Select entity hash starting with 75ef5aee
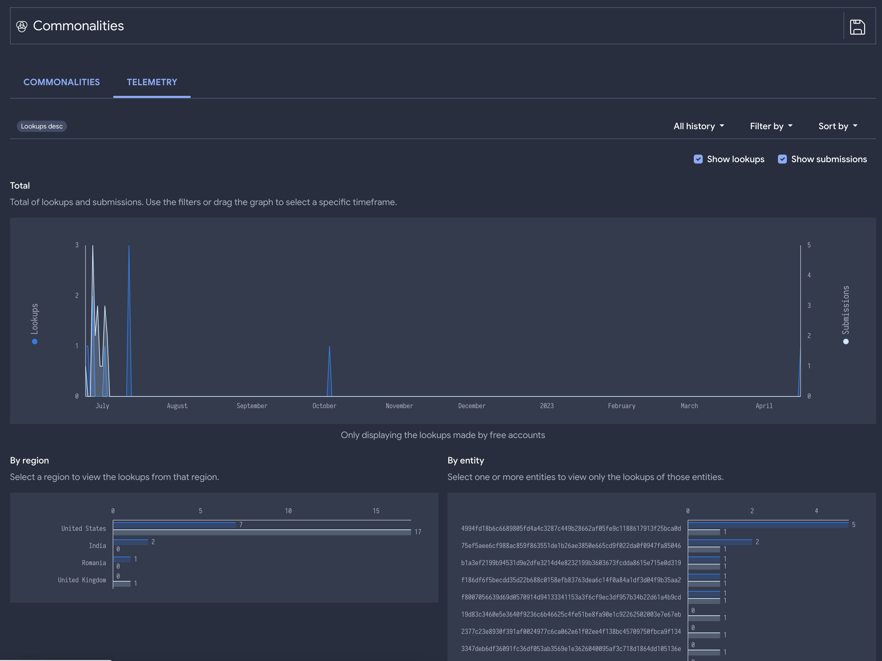 pos(570,546)
